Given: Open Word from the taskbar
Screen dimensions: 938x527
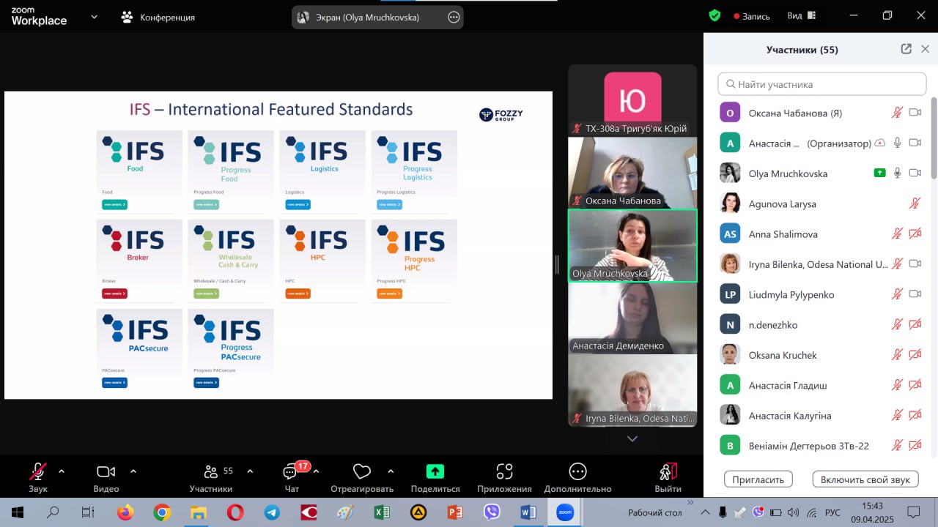Looking at the screenshot, I should 528,512.
